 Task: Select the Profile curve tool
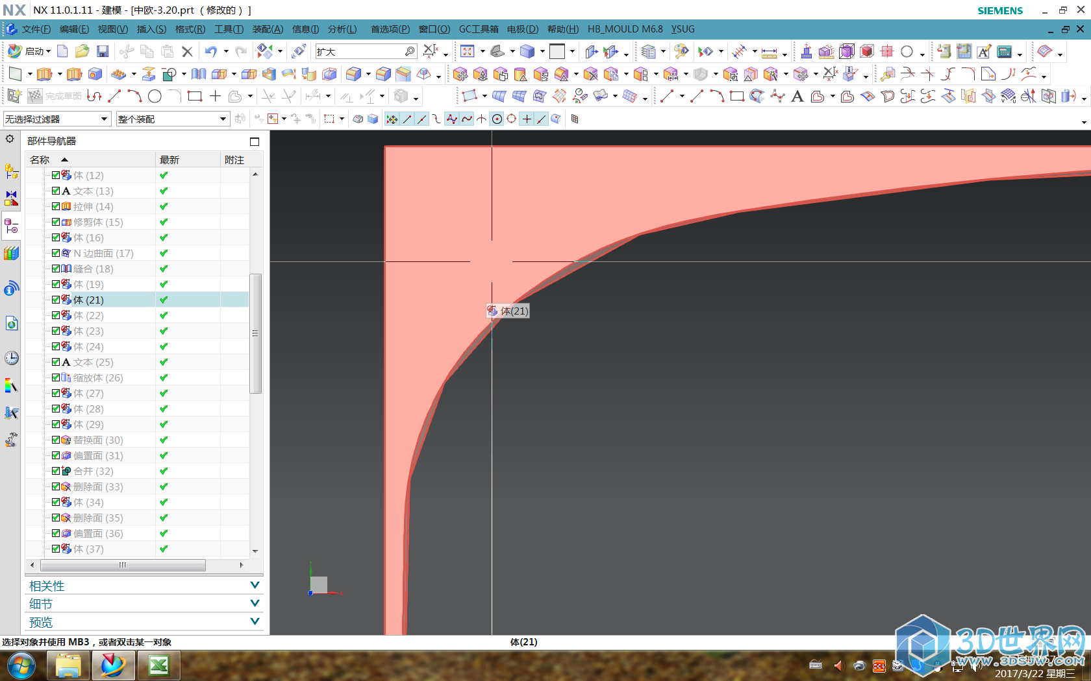[95, 96]
